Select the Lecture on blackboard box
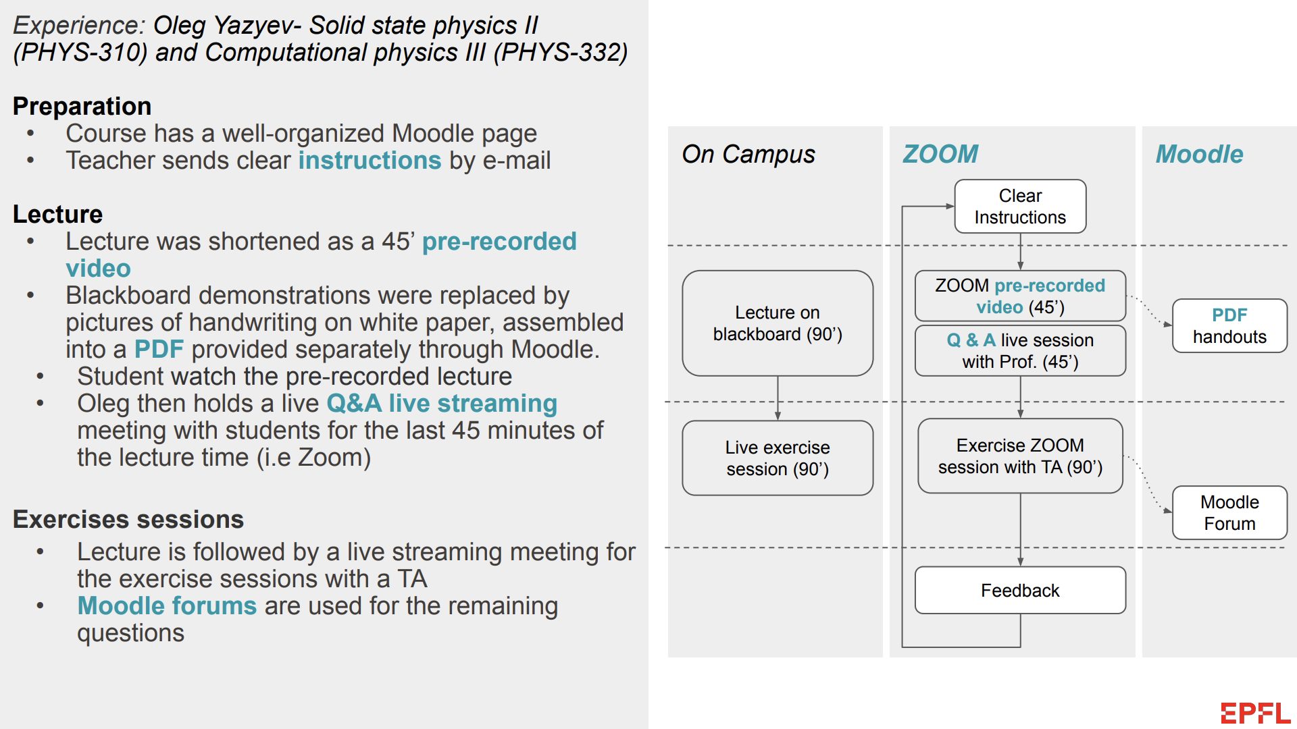 click(778, 323)
